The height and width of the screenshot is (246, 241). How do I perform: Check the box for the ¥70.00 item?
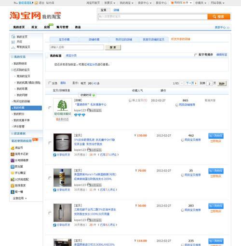[x=50, y=178]
